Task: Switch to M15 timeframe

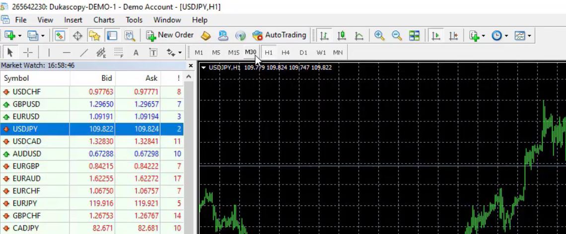Action: click(x=233, y=53)
